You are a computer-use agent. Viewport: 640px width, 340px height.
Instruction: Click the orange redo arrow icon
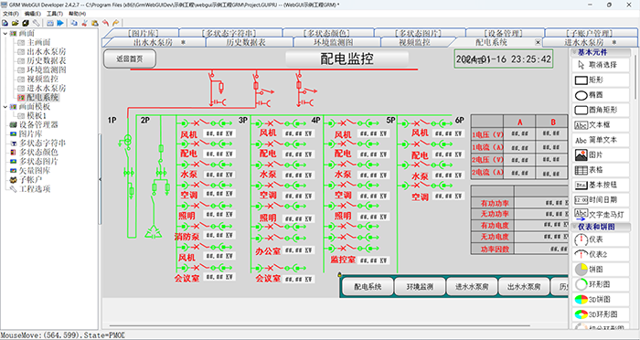[x=115, y=23]
